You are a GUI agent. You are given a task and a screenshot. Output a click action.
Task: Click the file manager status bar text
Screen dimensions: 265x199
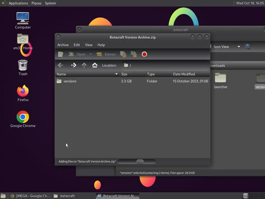point(157,173)
